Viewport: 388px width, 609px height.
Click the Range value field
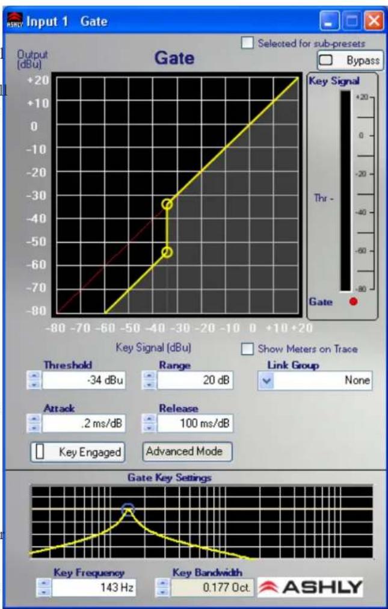click(x=195, y=380)
